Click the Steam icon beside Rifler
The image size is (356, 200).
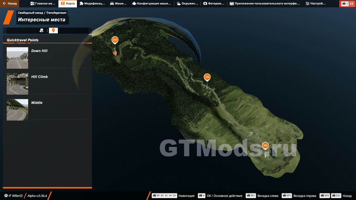pyautogui.click(x=10, y=196)
